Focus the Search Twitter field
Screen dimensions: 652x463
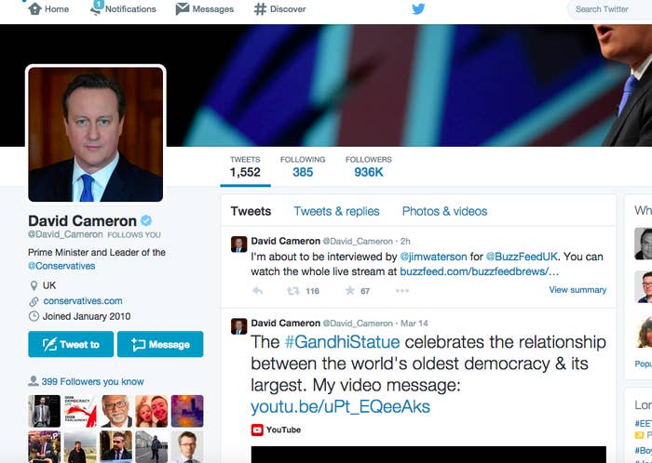[x=610, y=9]
